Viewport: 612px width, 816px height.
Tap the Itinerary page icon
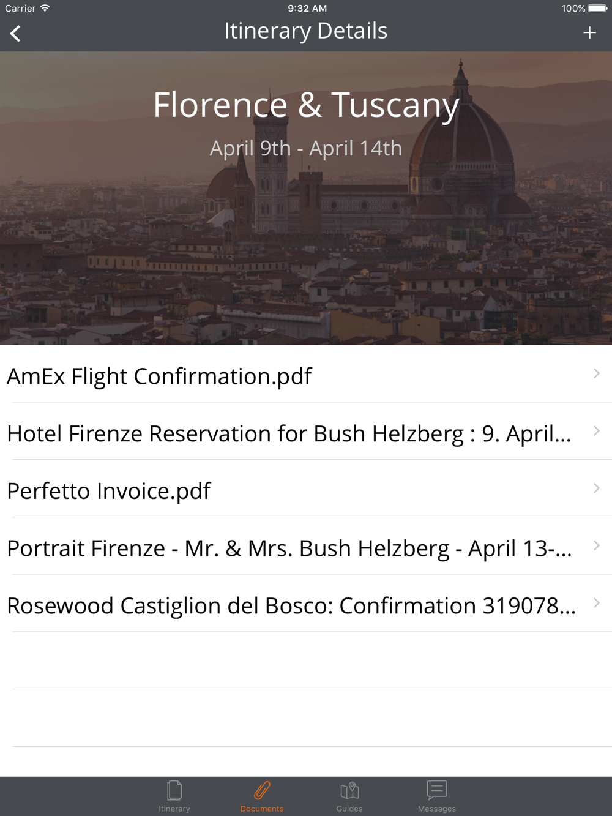(x=174, y=790)
